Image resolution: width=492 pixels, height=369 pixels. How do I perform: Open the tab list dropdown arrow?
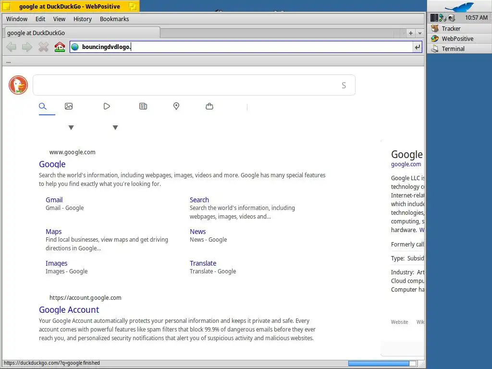420,33
